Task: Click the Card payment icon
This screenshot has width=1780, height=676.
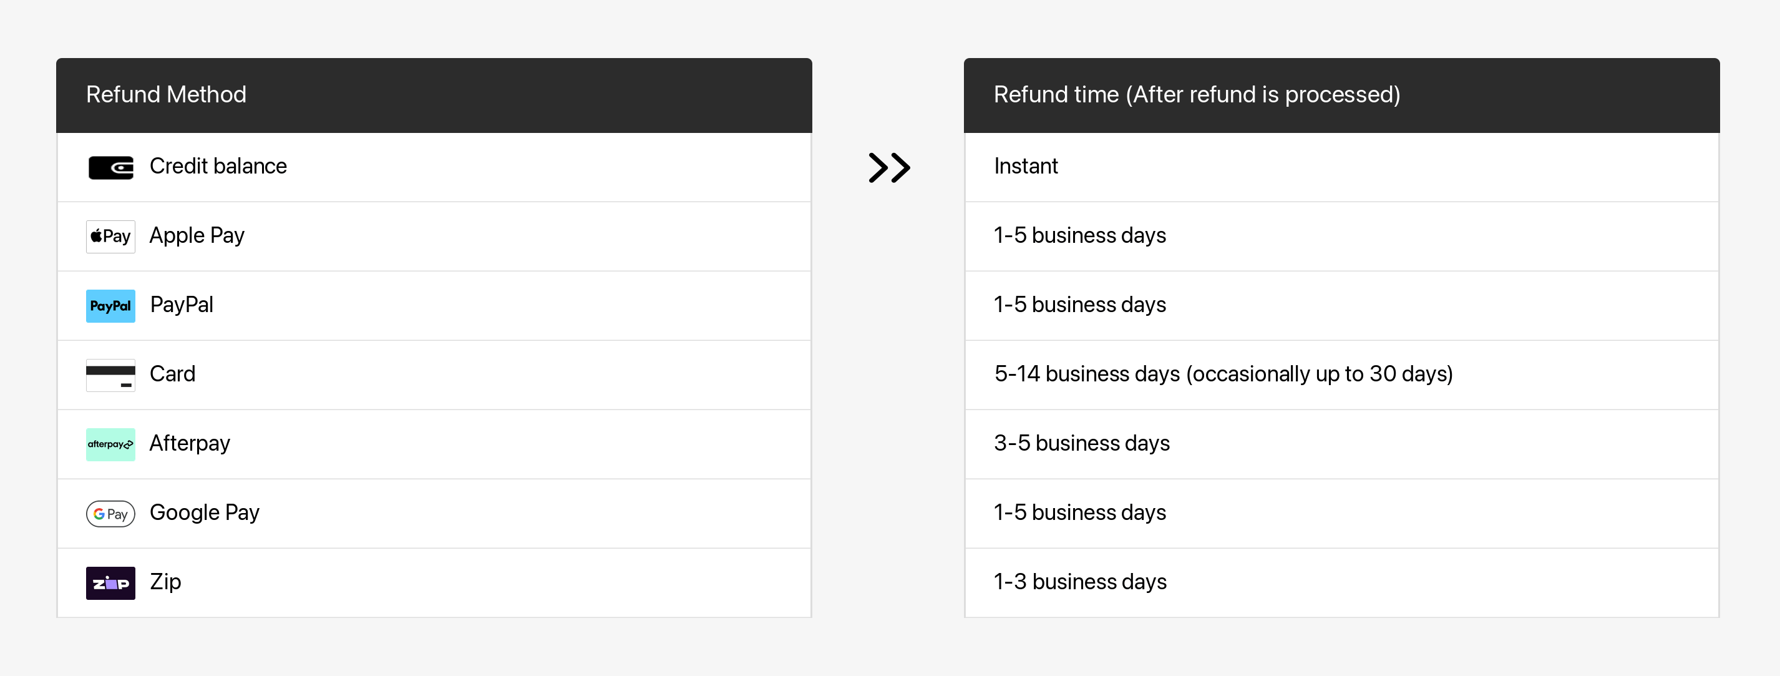Action: 110,375
